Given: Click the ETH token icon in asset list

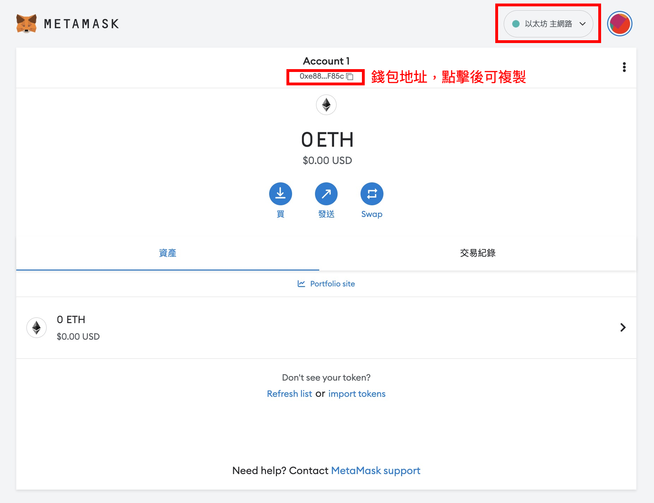Looking at the screenshot, I should pos(37,328).
